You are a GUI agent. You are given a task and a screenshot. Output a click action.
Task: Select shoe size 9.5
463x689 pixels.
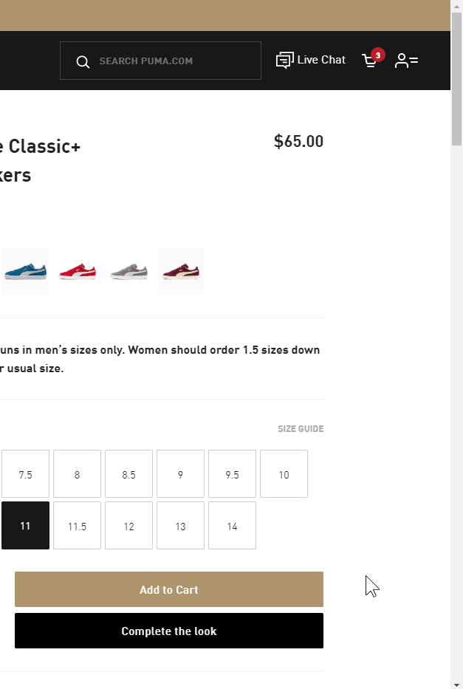(232, 473)
